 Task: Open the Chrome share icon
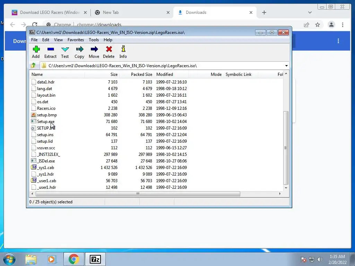[306, 25]
